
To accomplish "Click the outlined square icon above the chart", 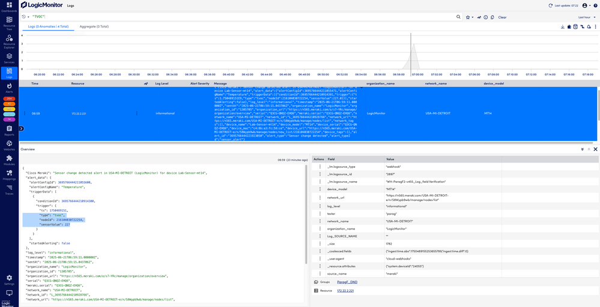I will coord(575,27).
